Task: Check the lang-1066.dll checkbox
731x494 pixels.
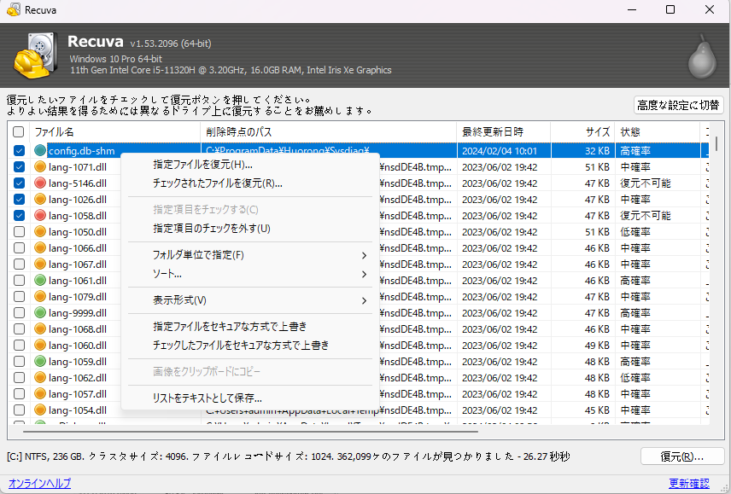Action: (19, 248)
